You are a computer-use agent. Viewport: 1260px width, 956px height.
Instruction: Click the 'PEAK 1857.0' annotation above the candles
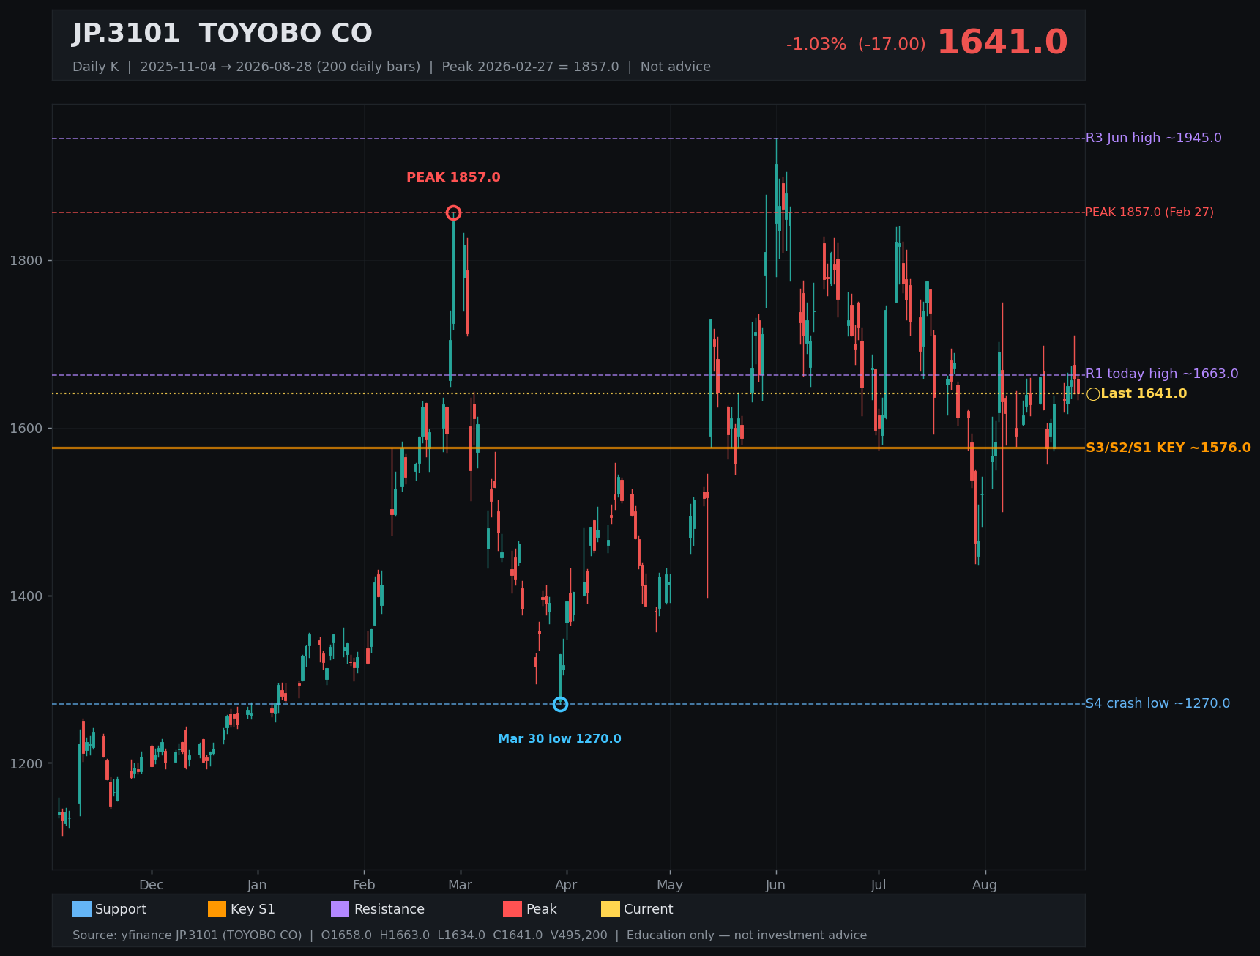pos(453,177)
